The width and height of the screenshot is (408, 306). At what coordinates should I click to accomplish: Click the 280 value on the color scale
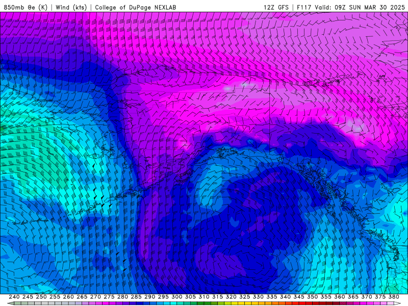click(x=122, y=297)
